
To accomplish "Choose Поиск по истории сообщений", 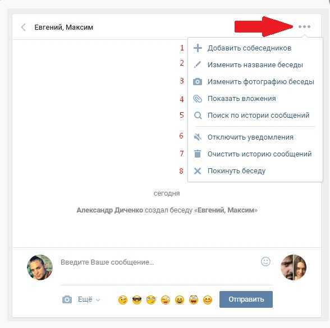I will coord(258,116).
